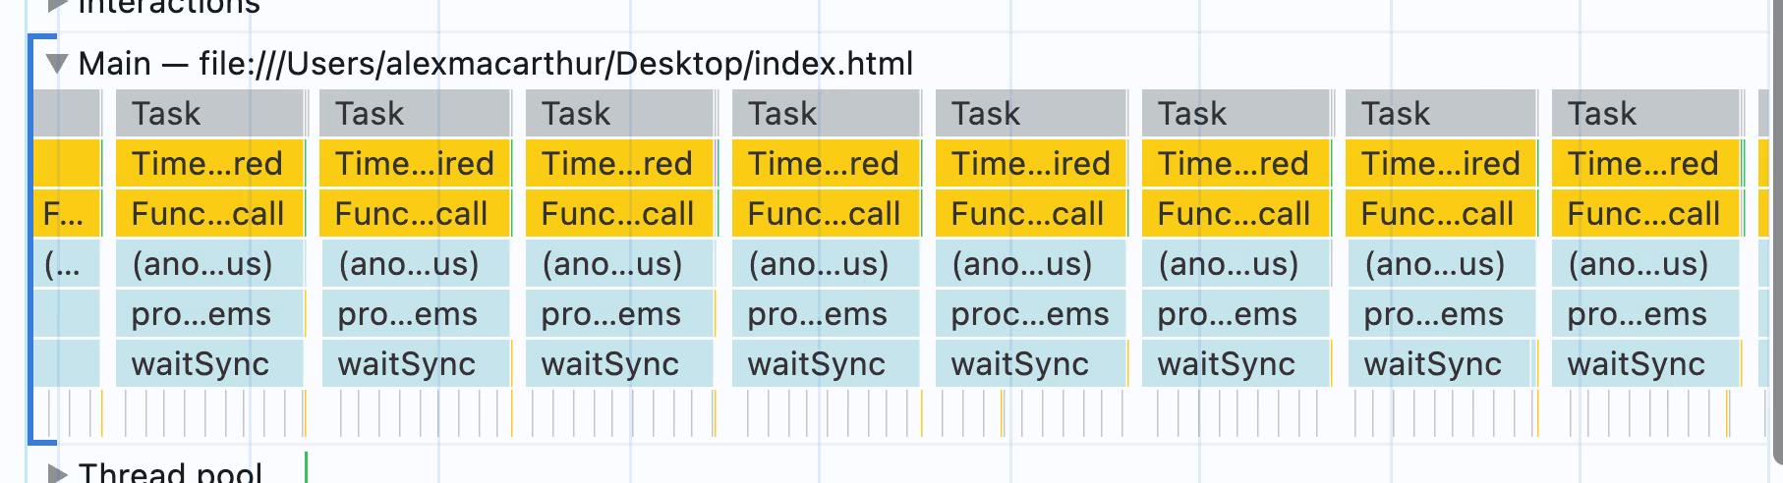Select Main file index.html track title
This screenshot has width=1783, height=483.
[495, 64]
